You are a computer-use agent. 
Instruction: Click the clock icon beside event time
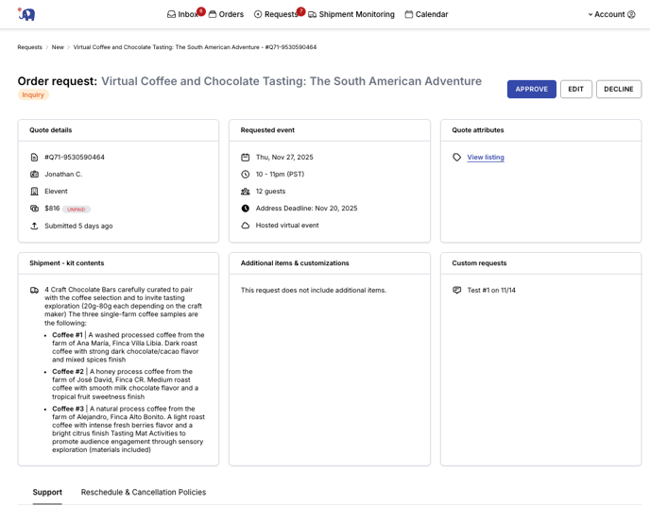(x=246, y=175)
